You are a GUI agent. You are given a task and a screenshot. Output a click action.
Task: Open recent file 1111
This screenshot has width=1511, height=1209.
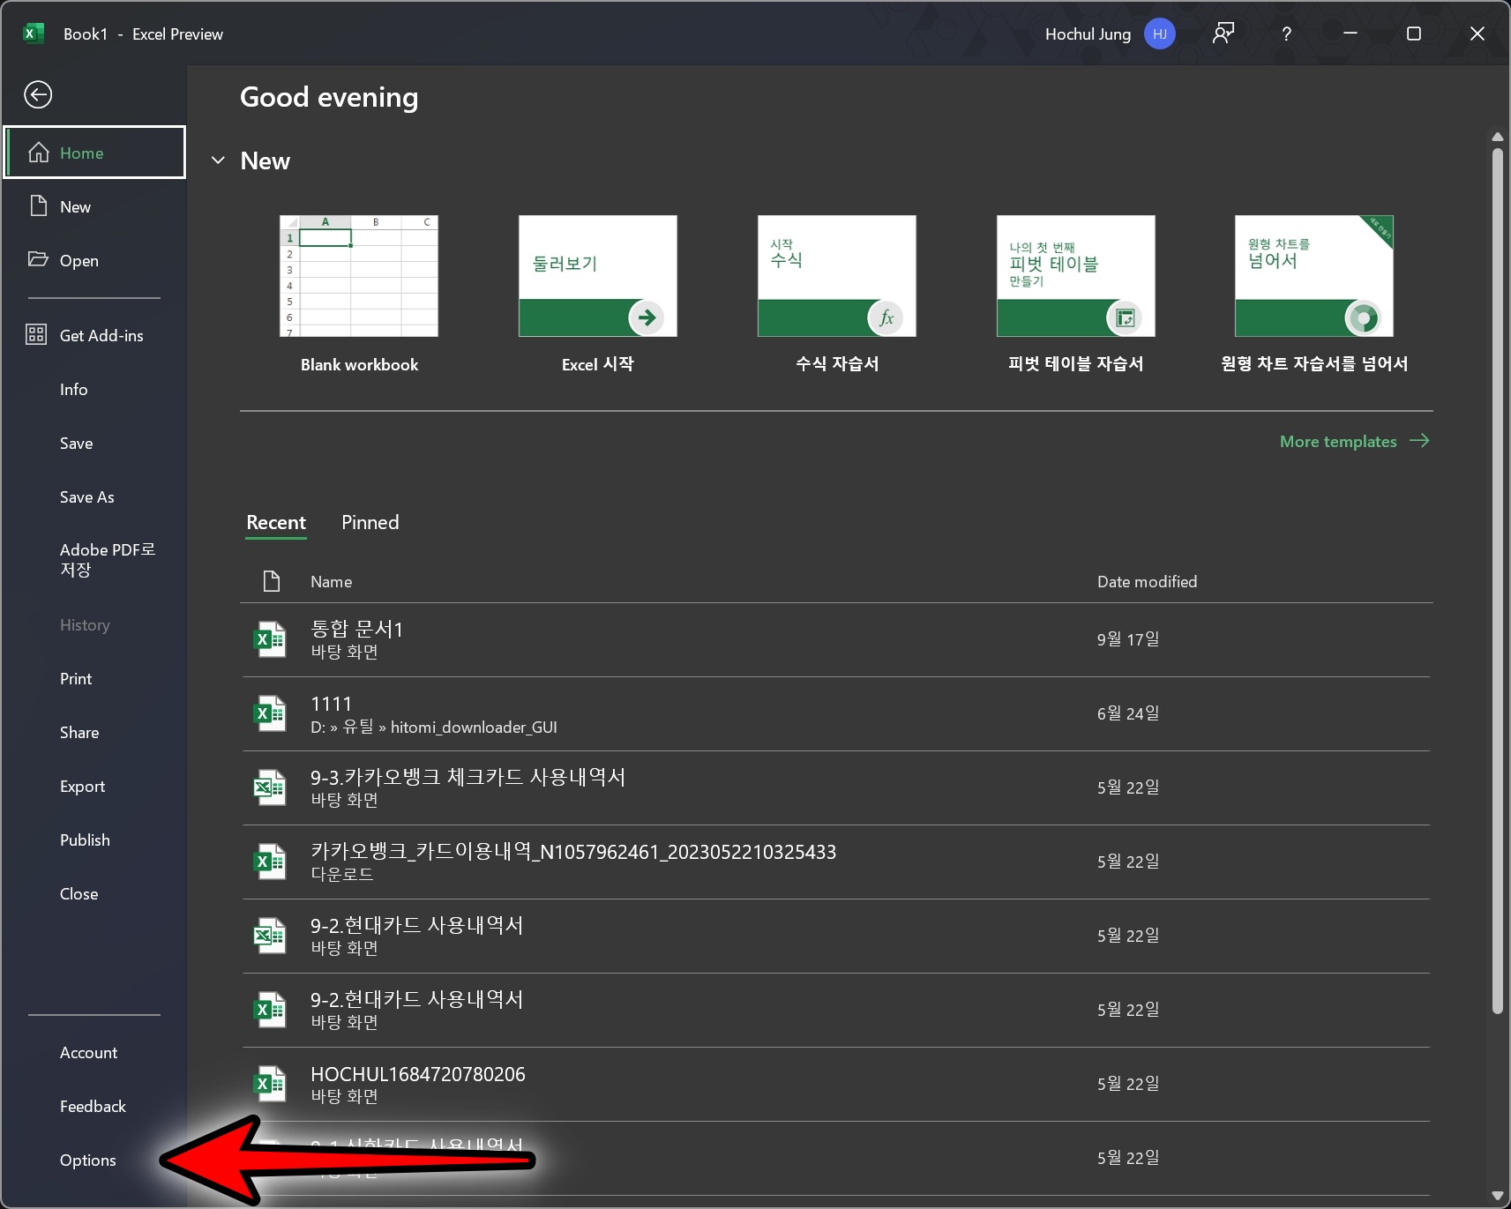point(836,713)
